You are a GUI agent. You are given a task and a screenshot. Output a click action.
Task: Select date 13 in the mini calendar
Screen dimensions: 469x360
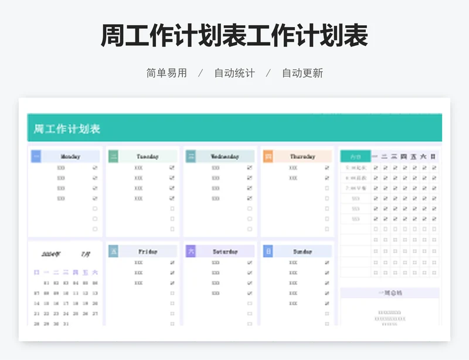coord(95,293)
